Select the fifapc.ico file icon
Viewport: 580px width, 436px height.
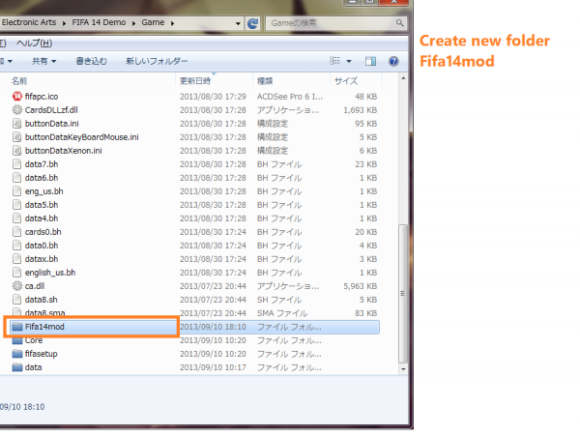(17, 97)
